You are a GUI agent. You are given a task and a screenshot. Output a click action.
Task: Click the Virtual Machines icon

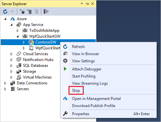coord(19,77)
